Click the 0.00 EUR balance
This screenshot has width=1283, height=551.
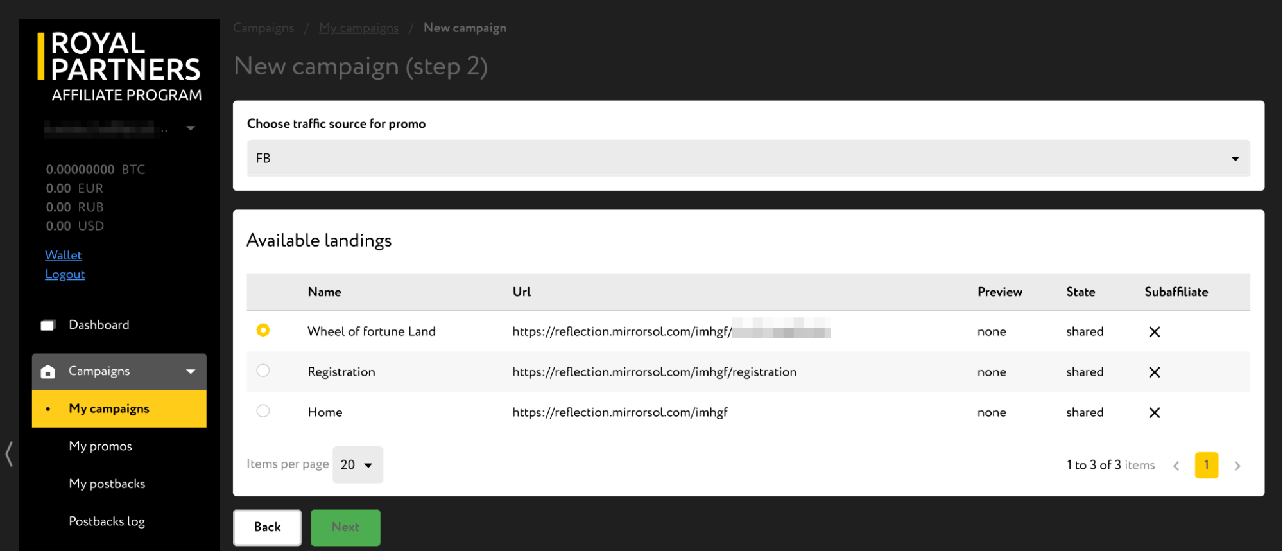click(x=74, y=188)
